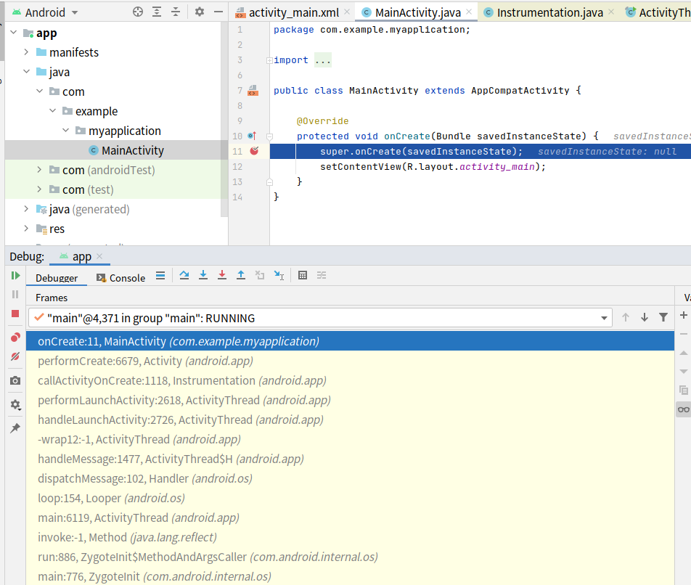Switch to the activity_main.xml editor tab
691x585 pixels.
(x=294, y=13)
